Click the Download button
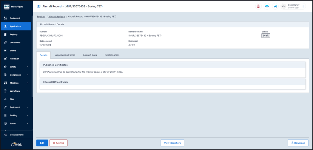 298,143
